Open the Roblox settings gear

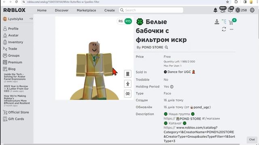(252, 10)
